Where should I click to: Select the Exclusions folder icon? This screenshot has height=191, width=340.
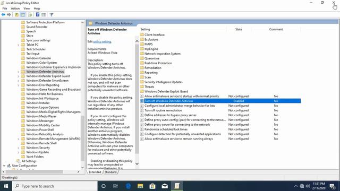pyautogui.click(x=142, y=39)
